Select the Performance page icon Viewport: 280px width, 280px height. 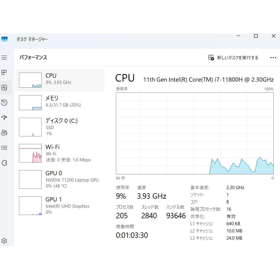[4, 88]
